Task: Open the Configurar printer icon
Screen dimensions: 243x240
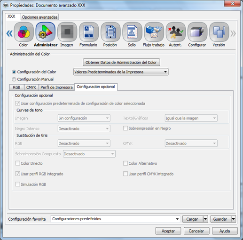Action: click(197, 32)
